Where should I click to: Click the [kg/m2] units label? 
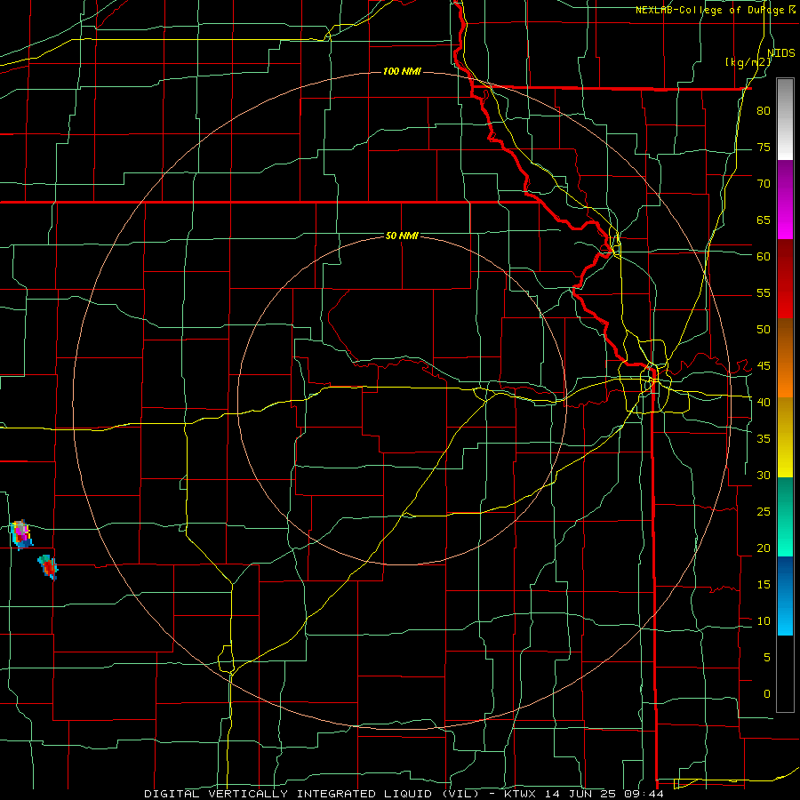[748, 62]
